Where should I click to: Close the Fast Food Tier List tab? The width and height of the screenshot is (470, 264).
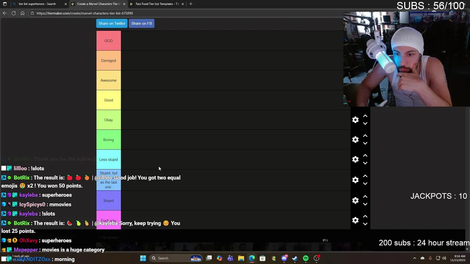182,4
